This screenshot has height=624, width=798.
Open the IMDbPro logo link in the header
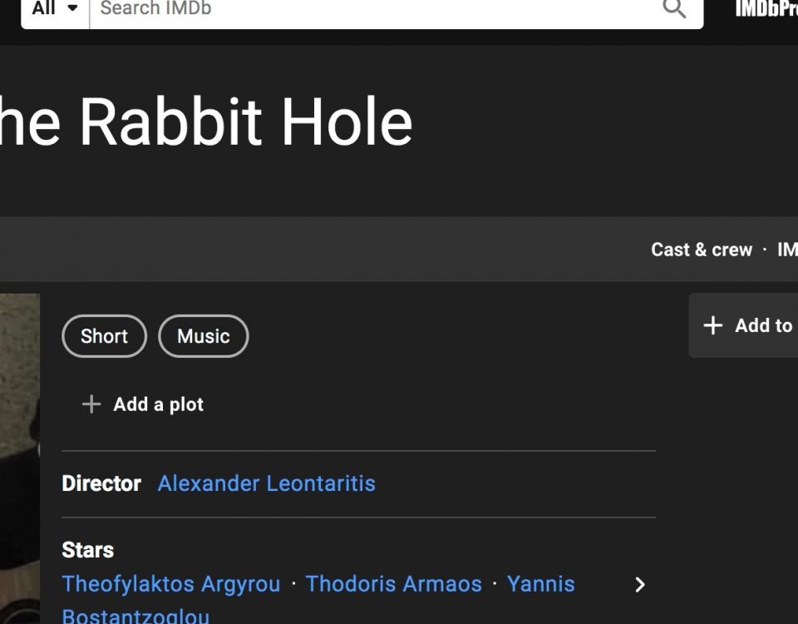point(766,9)
